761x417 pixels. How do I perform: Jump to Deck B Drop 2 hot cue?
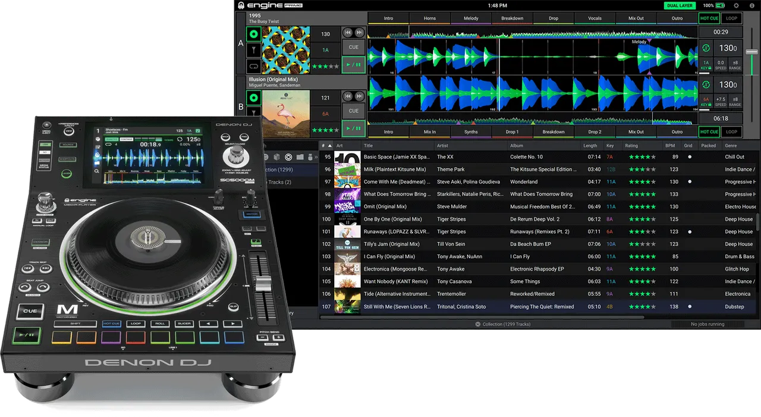click(x=595, y=132)
